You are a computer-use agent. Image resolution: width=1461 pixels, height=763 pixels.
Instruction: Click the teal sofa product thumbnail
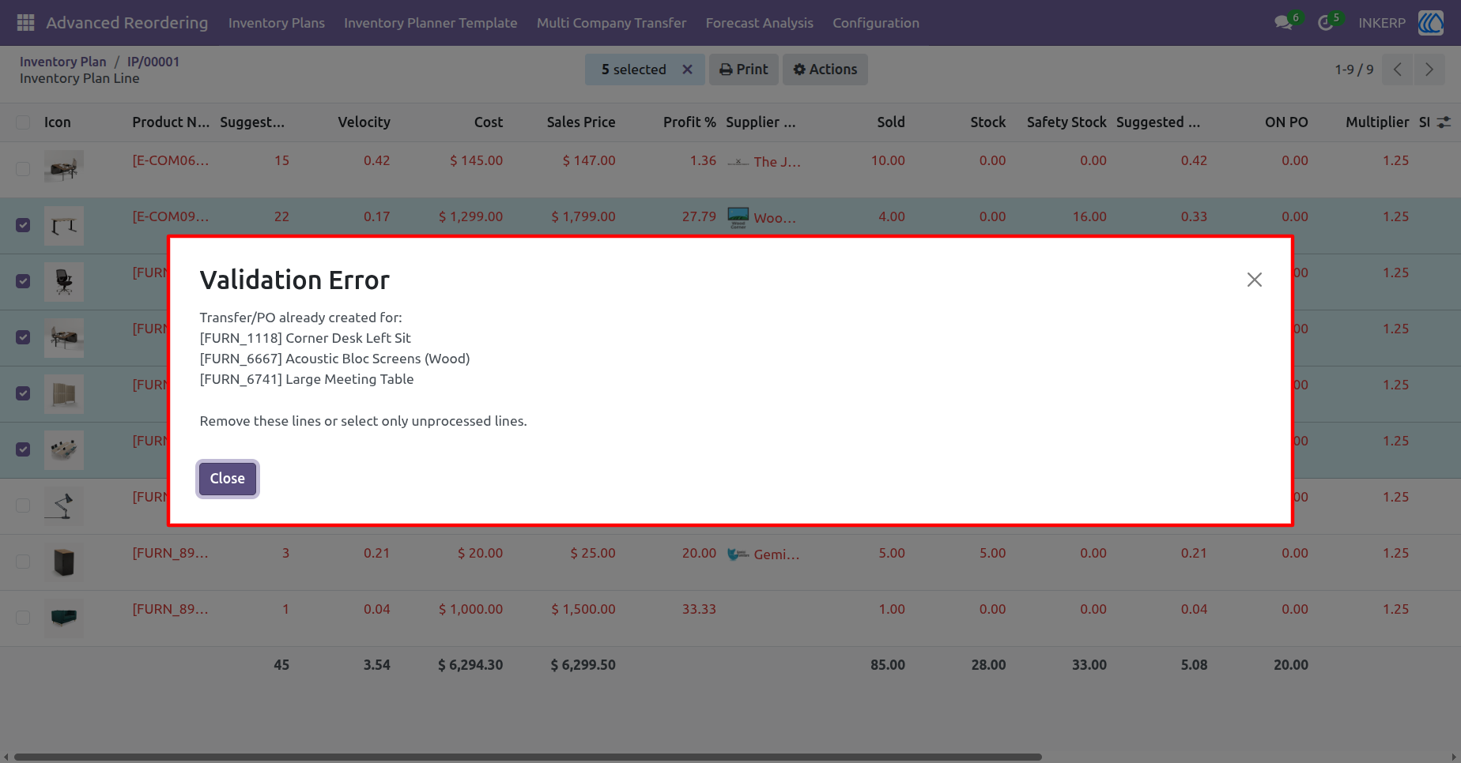(64, 618)
